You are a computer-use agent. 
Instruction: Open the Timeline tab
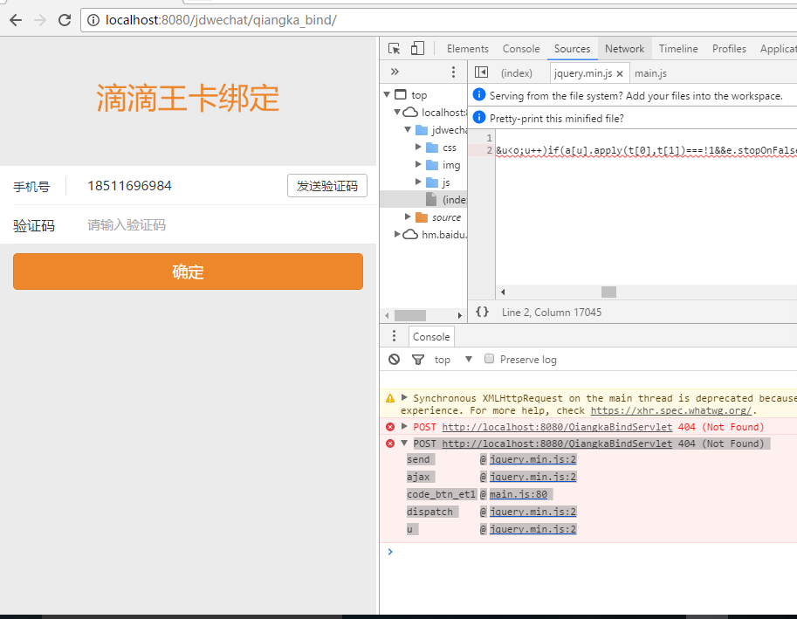point(678,48)
